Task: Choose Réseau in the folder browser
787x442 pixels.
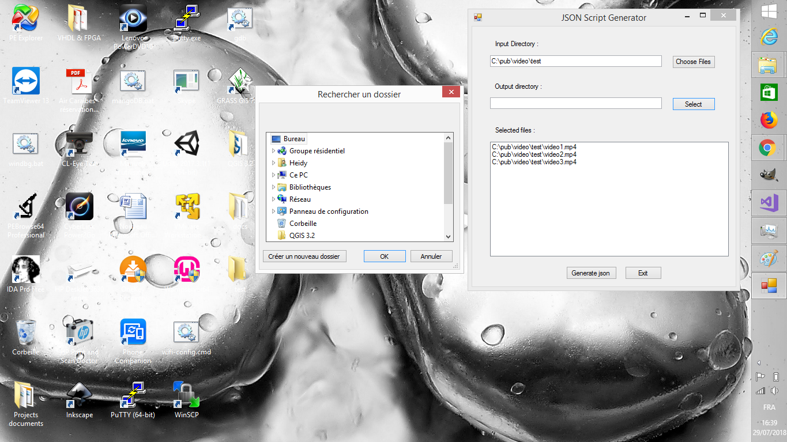Action: pyautogui.click(x=294, y=199)
